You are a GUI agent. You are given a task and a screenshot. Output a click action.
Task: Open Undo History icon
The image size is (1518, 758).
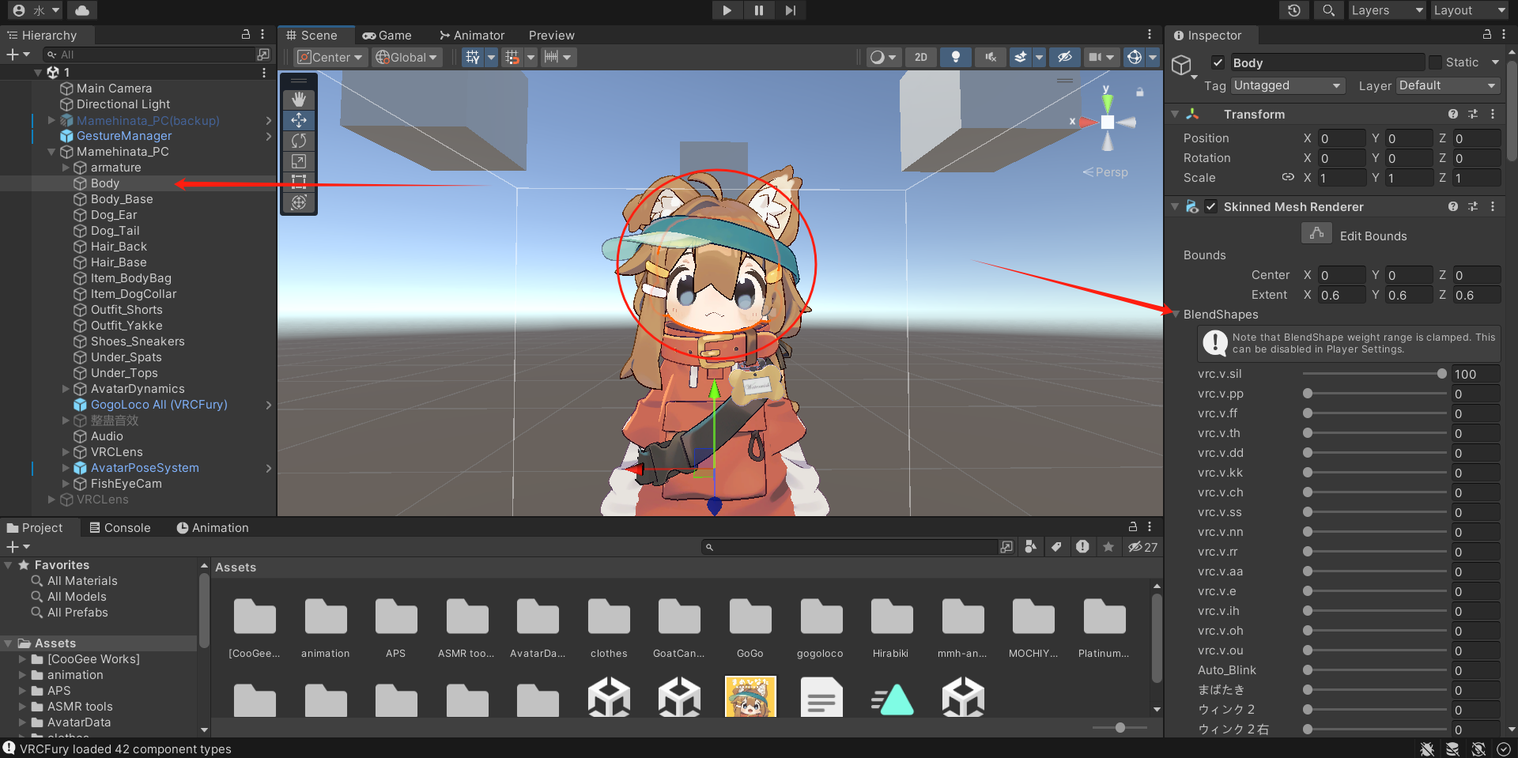pyautogui.click(x=1294, y=10)
